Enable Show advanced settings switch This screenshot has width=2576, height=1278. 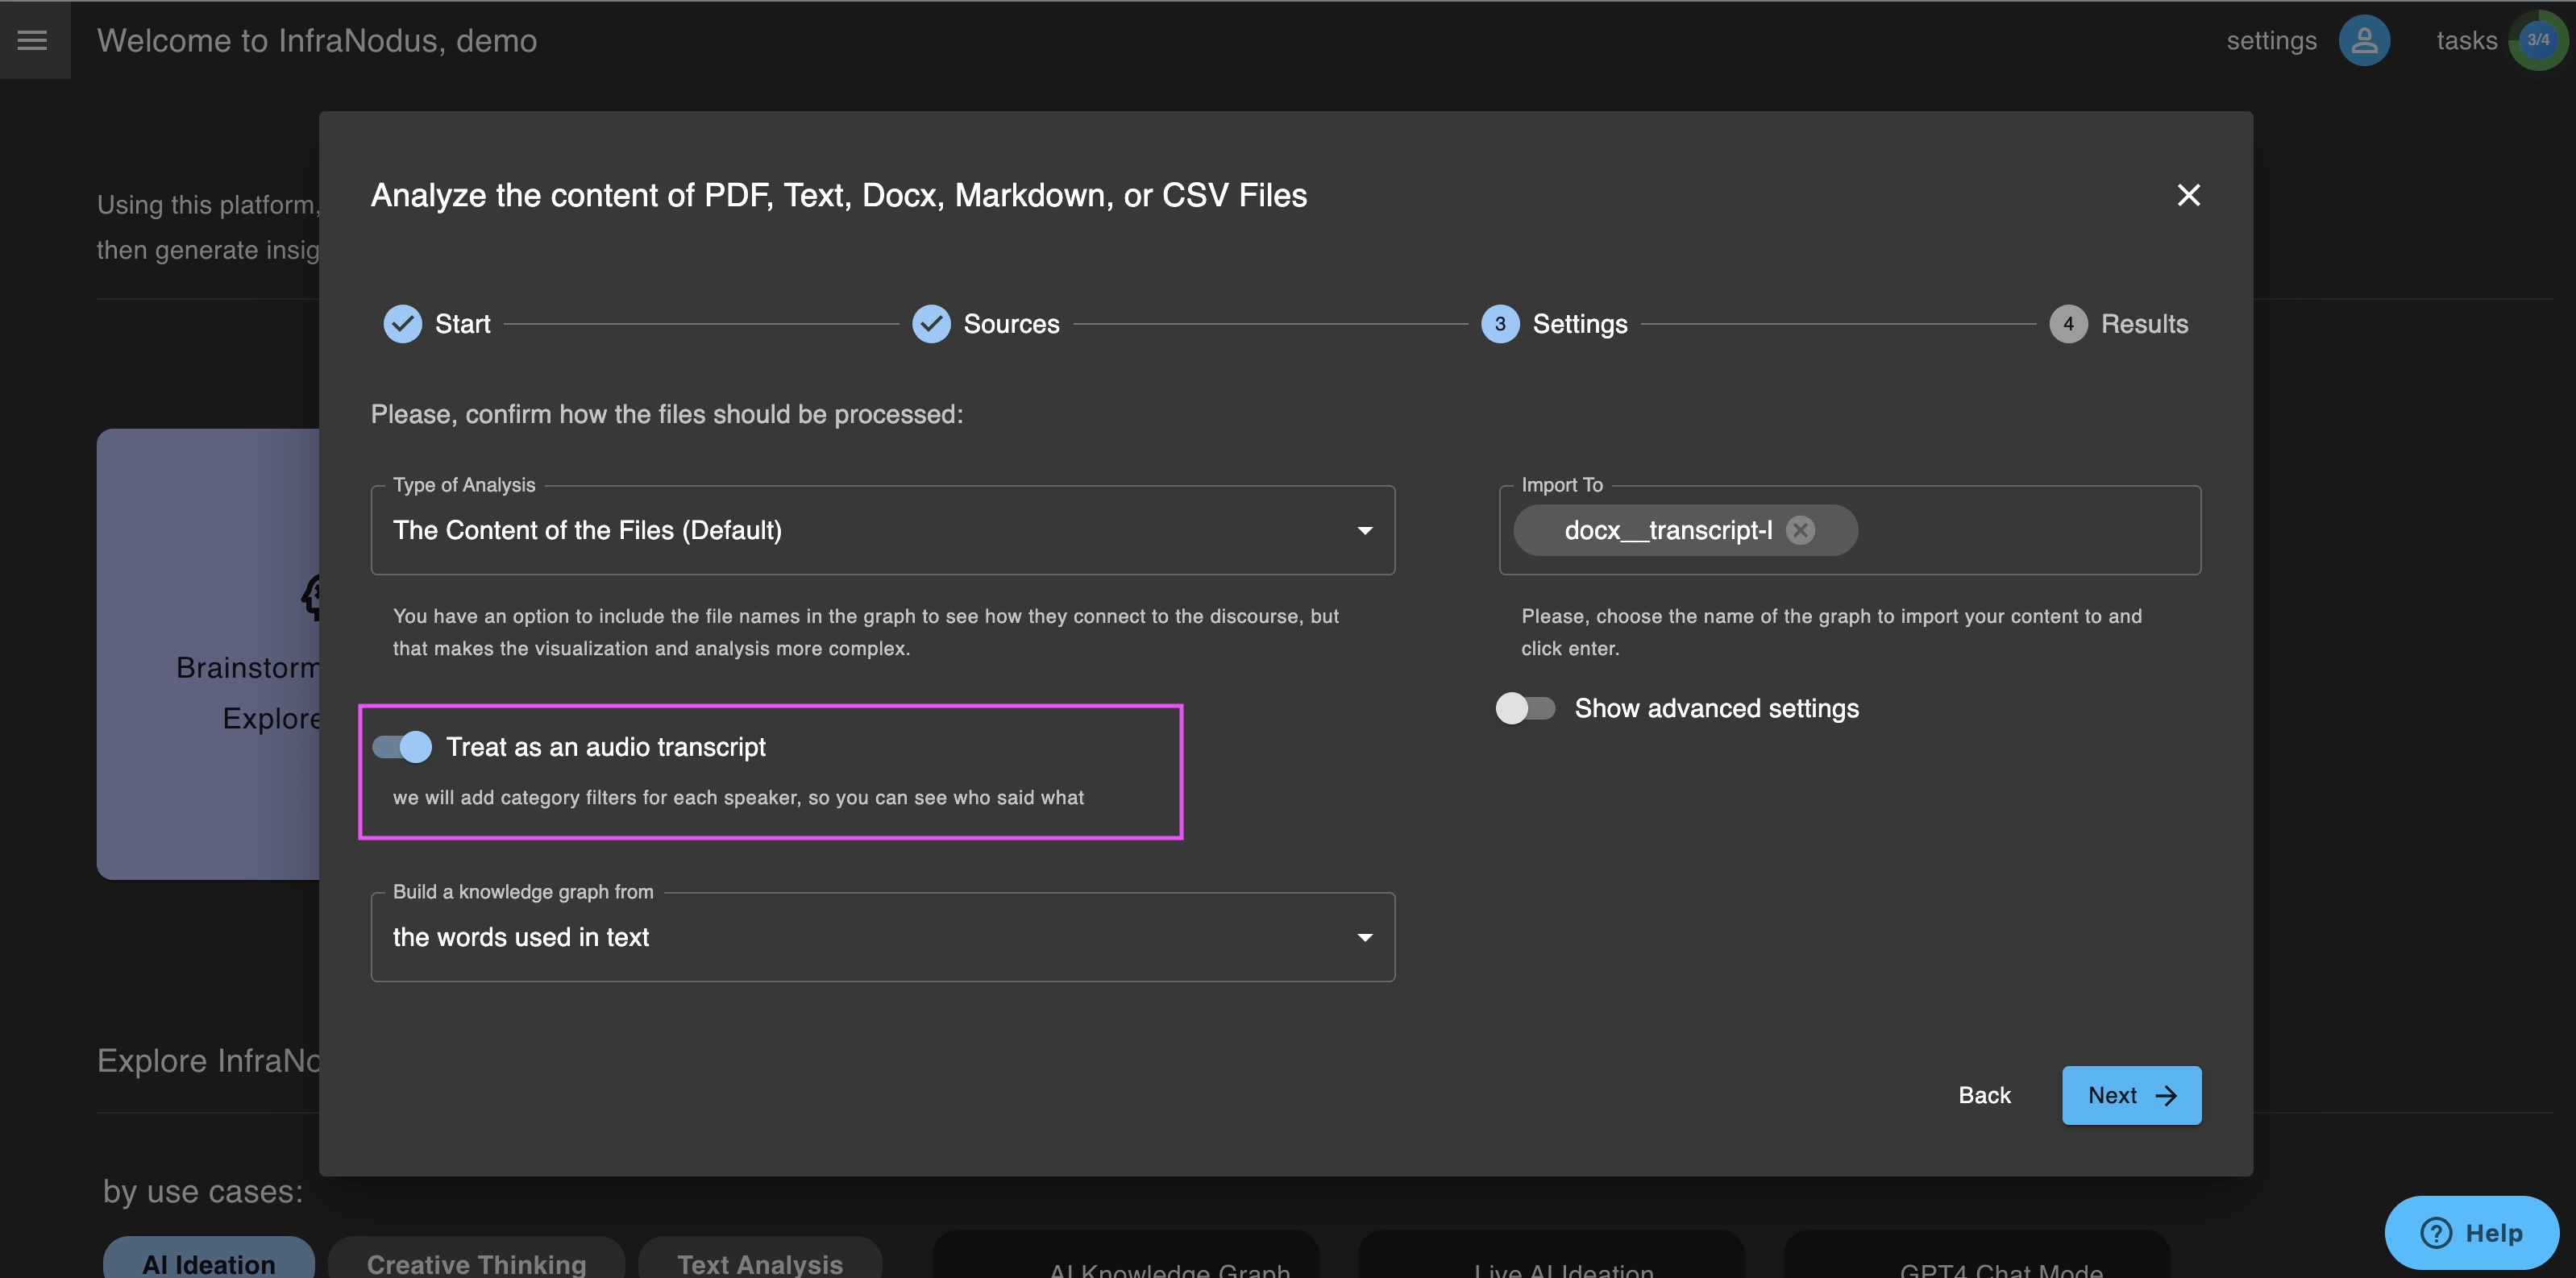click(x=1526, y=708)
